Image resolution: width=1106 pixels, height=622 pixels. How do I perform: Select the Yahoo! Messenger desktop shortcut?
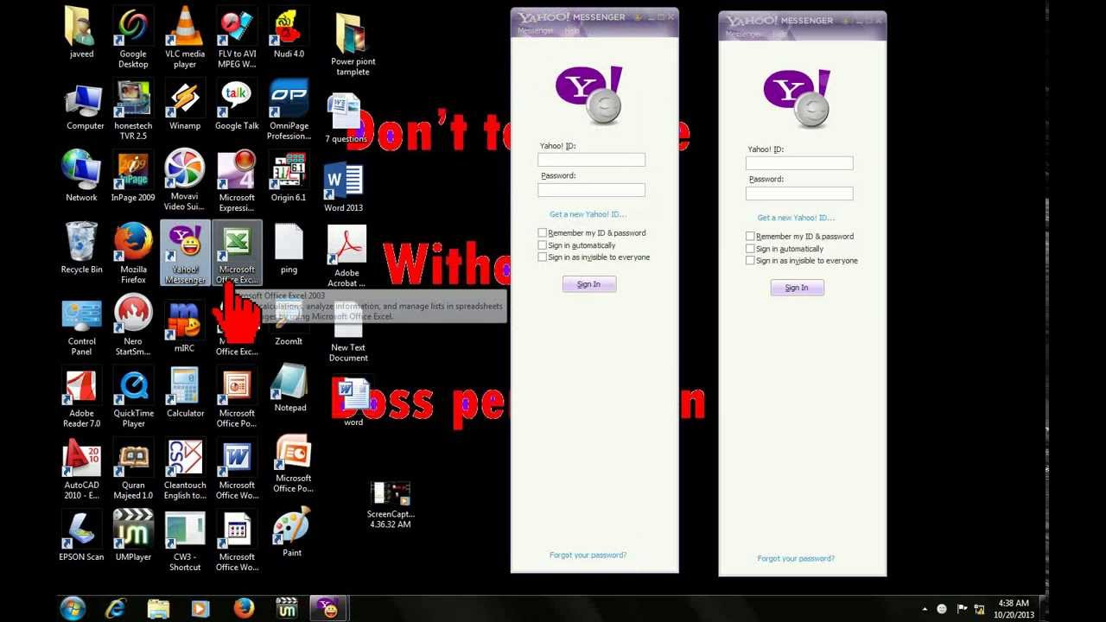click(x=185, y=252)
